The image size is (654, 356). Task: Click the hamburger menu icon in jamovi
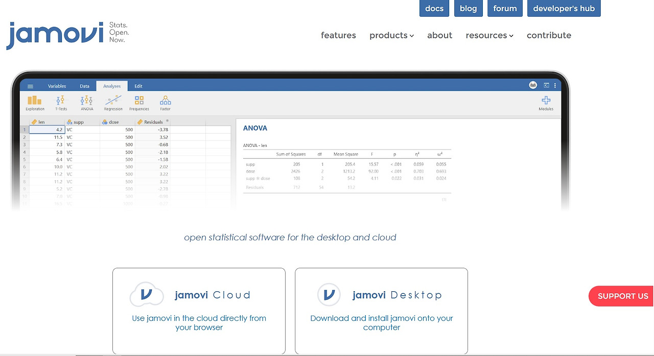[x=31, y=86]
